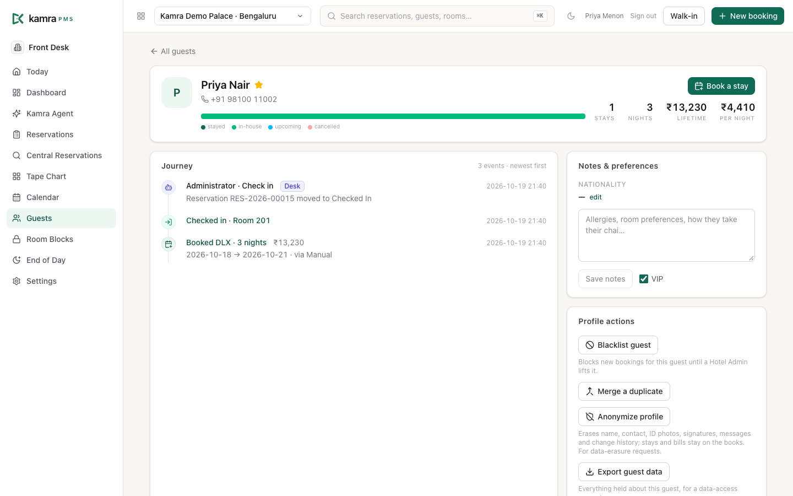Image resolution: width=793 pixels, height=496 pixels.
Task: Open the Tape Chart view
Action: 61,176
